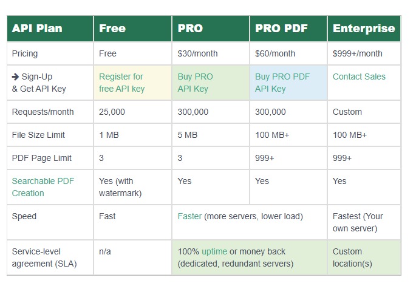Click the arrow icon beside Sign-Up

point(16,77)
